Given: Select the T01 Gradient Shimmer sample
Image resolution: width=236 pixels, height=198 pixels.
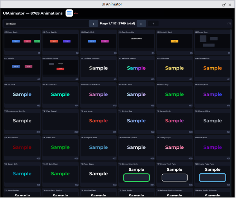Looking at the screenshot, I should [98, 68].
